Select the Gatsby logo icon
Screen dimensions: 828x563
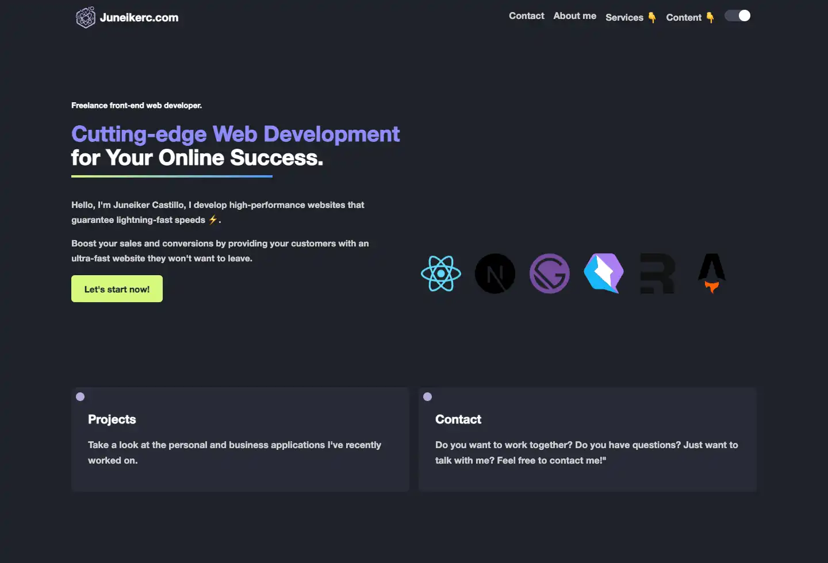click(549, 273)
